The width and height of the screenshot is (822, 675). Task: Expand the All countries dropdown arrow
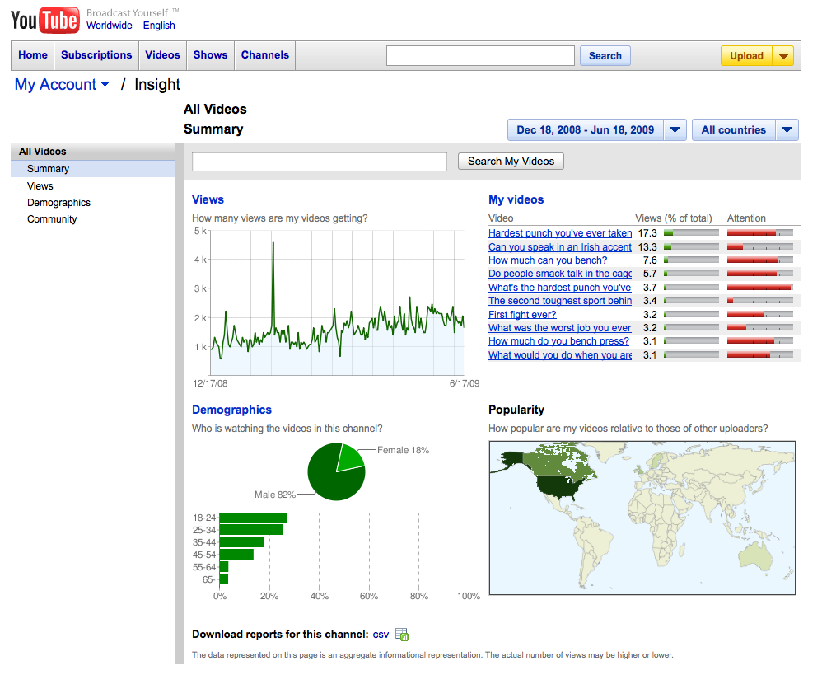(x=787, y=129)
